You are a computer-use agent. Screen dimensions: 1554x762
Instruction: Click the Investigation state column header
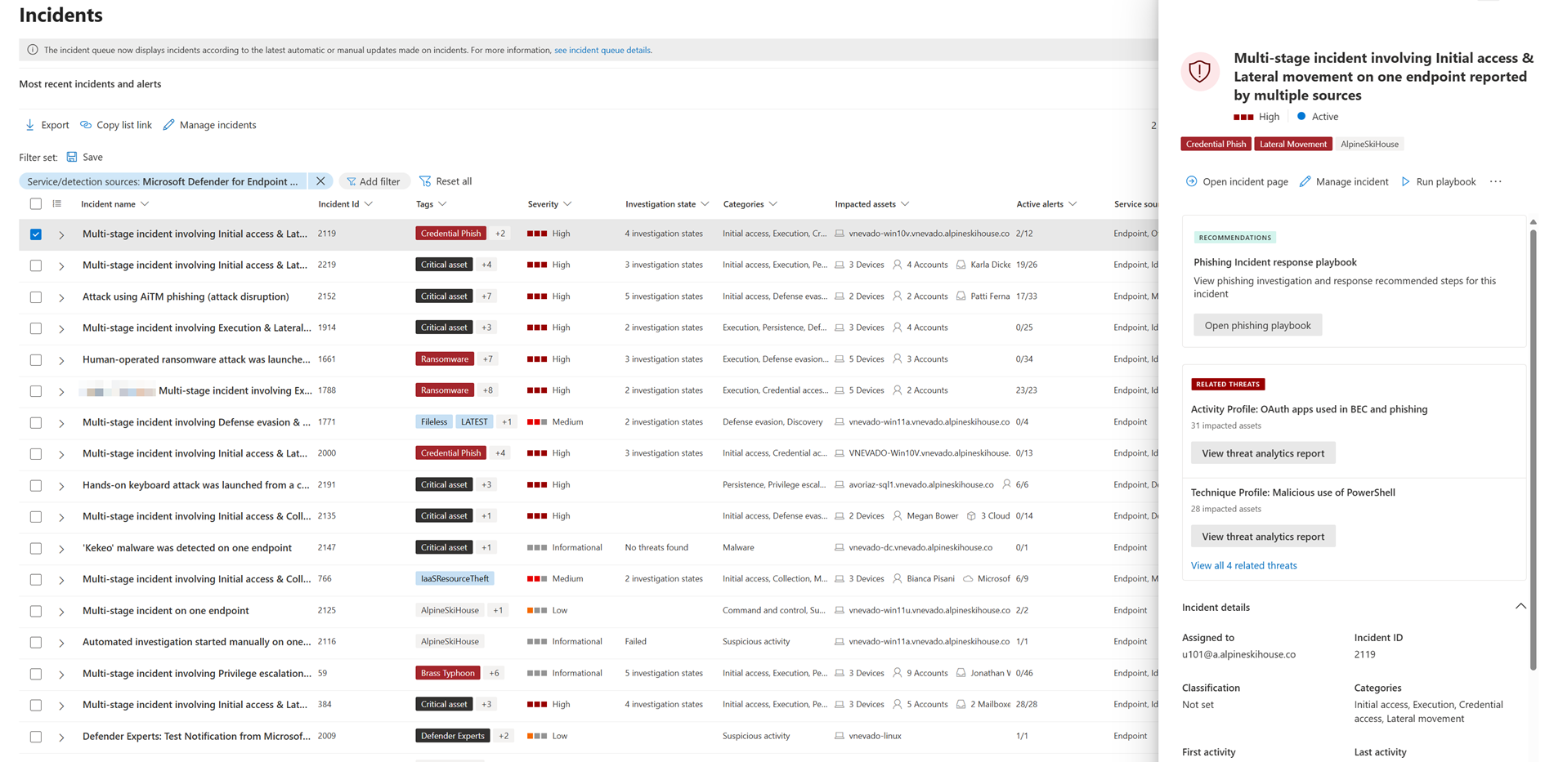click(x=660, y=204)
